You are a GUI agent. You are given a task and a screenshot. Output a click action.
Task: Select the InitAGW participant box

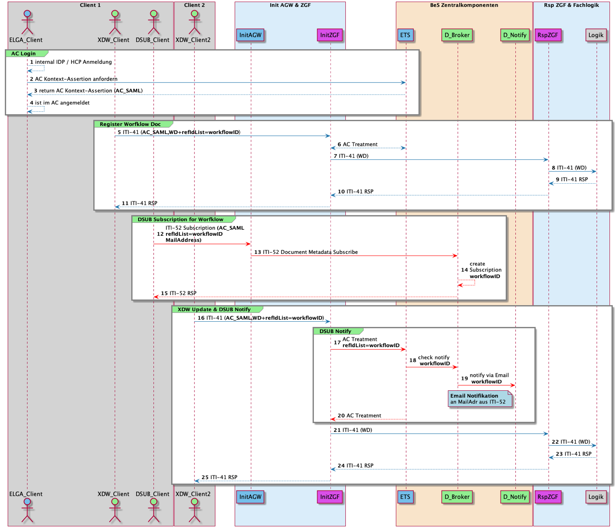[x=250, y=35]
